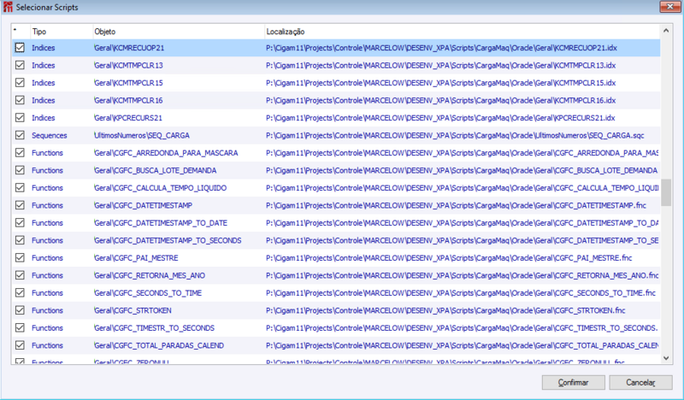Click the CGFC_PAI_MESTRE.fnc file path

coord(450,258)
